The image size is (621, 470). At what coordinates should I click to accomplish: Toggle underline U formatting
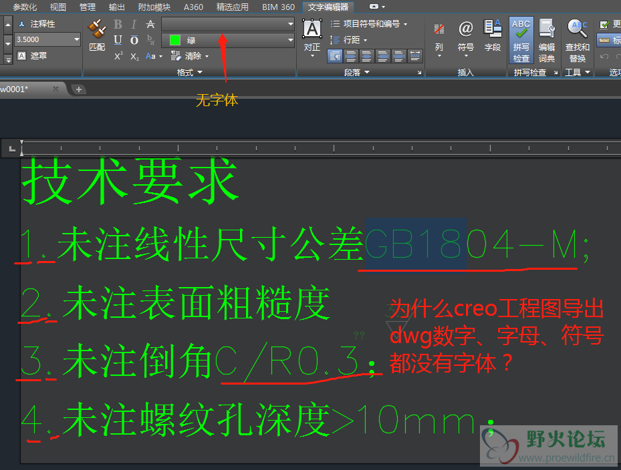click(118, 40)
